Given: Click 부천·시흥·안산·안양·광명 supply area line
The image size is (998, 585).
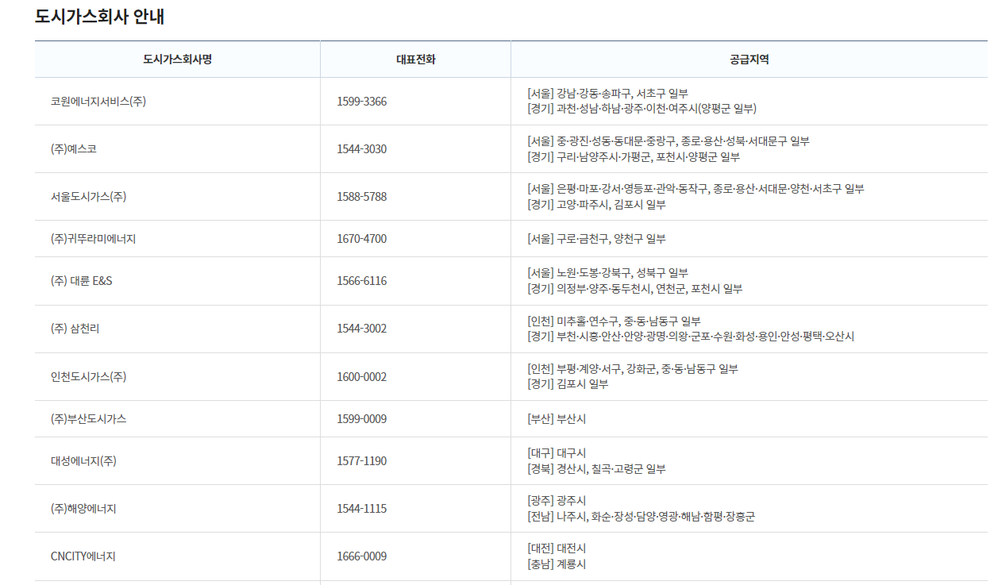Looking at the screenshot, I should 692,337.
